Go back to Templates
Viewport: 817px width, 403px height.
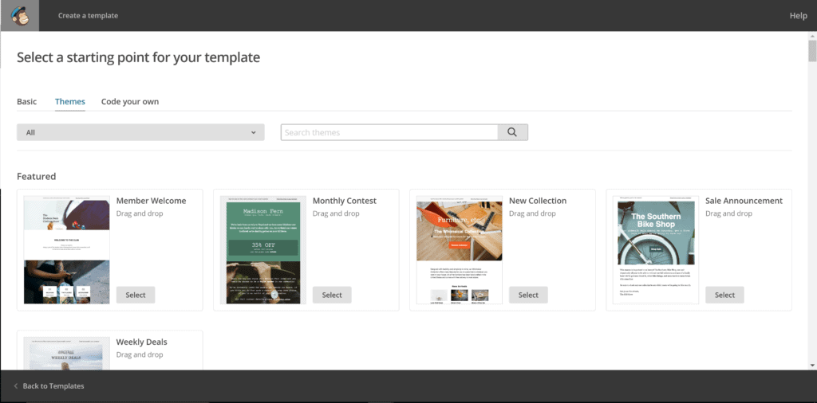tap(53, 385)
